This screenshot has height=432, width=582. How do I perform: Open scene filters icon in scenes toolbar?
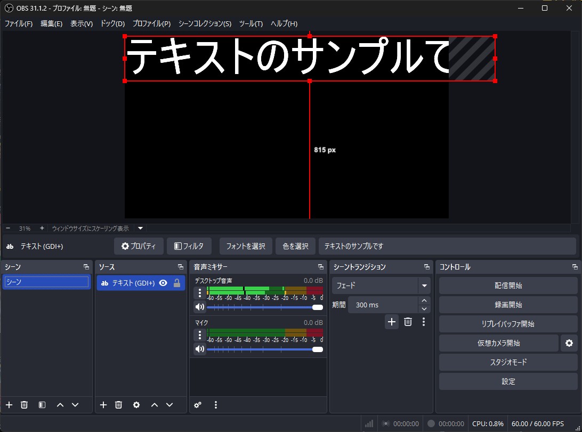[x=42, y=405]
